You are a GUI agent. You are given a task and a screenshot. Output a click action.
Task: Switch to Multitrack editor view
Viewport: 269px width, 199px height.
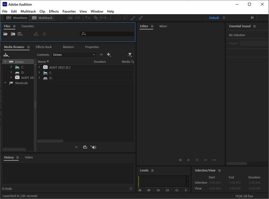coord(42,18)
